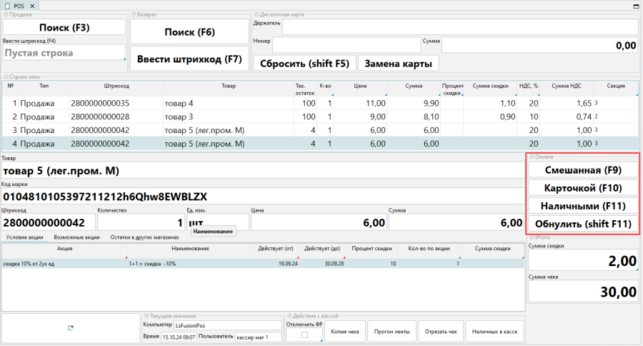643x346 pixels.
Task: Select the 'Условие акции' tab
Action: (25, 237)
